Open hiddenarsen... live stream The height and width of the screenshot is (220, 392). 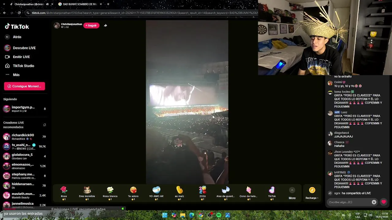click(x=24, y=185)
